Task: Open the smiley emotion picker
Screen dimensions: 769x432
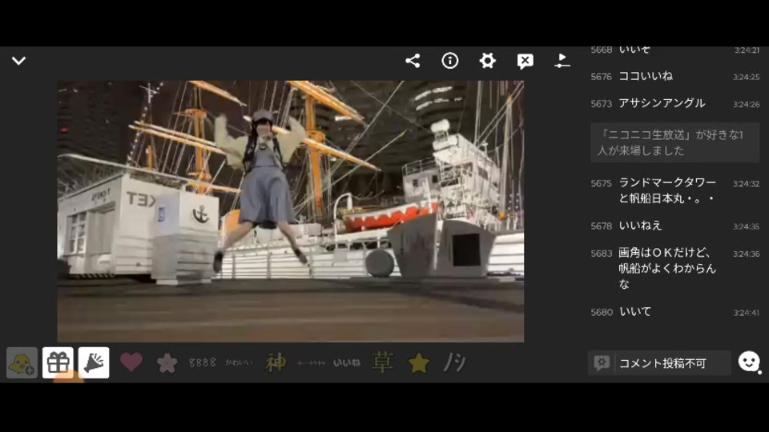Action: tap(749, 362)
